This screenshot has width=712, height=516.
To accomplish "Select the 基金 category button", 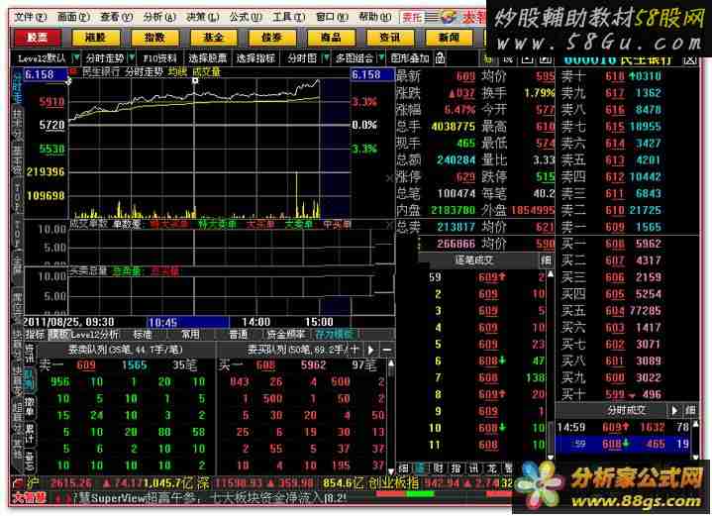I will pyautogui.click(x=214, y=38).
